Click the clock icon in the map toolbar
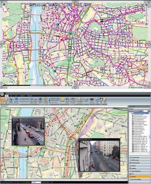Viewport: 151px width, 184px height. point(80,5)
